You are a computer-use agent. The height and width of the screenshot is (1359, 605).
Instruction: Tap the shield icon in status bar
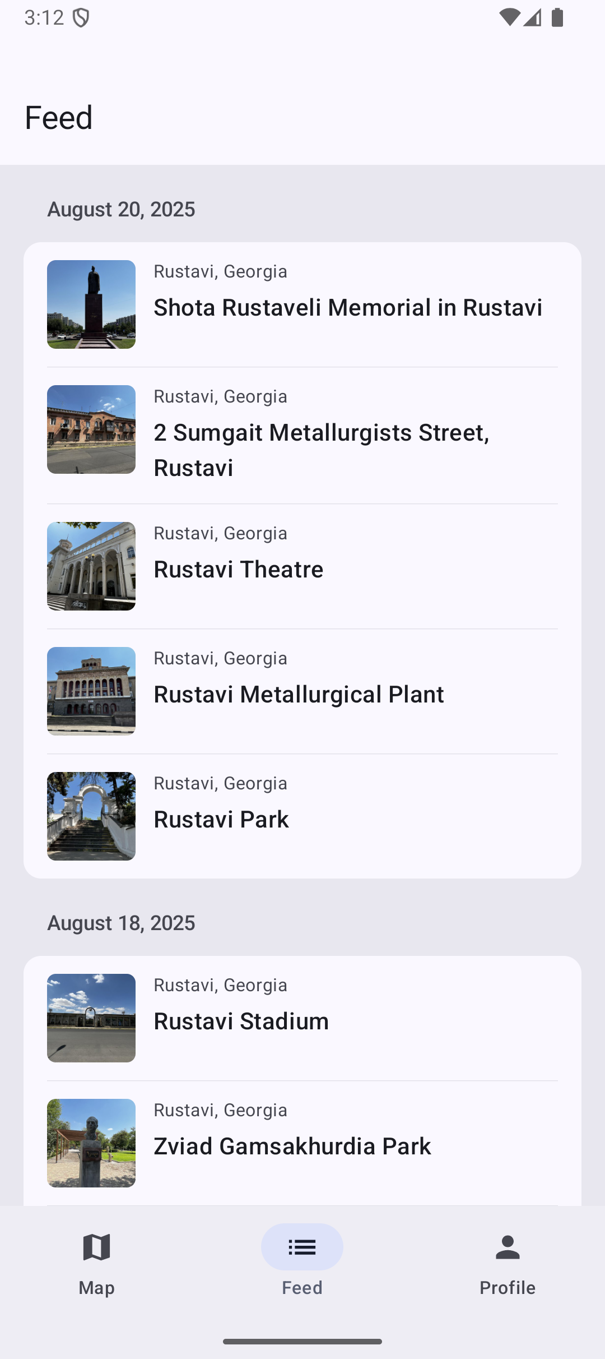coord(81,18)
